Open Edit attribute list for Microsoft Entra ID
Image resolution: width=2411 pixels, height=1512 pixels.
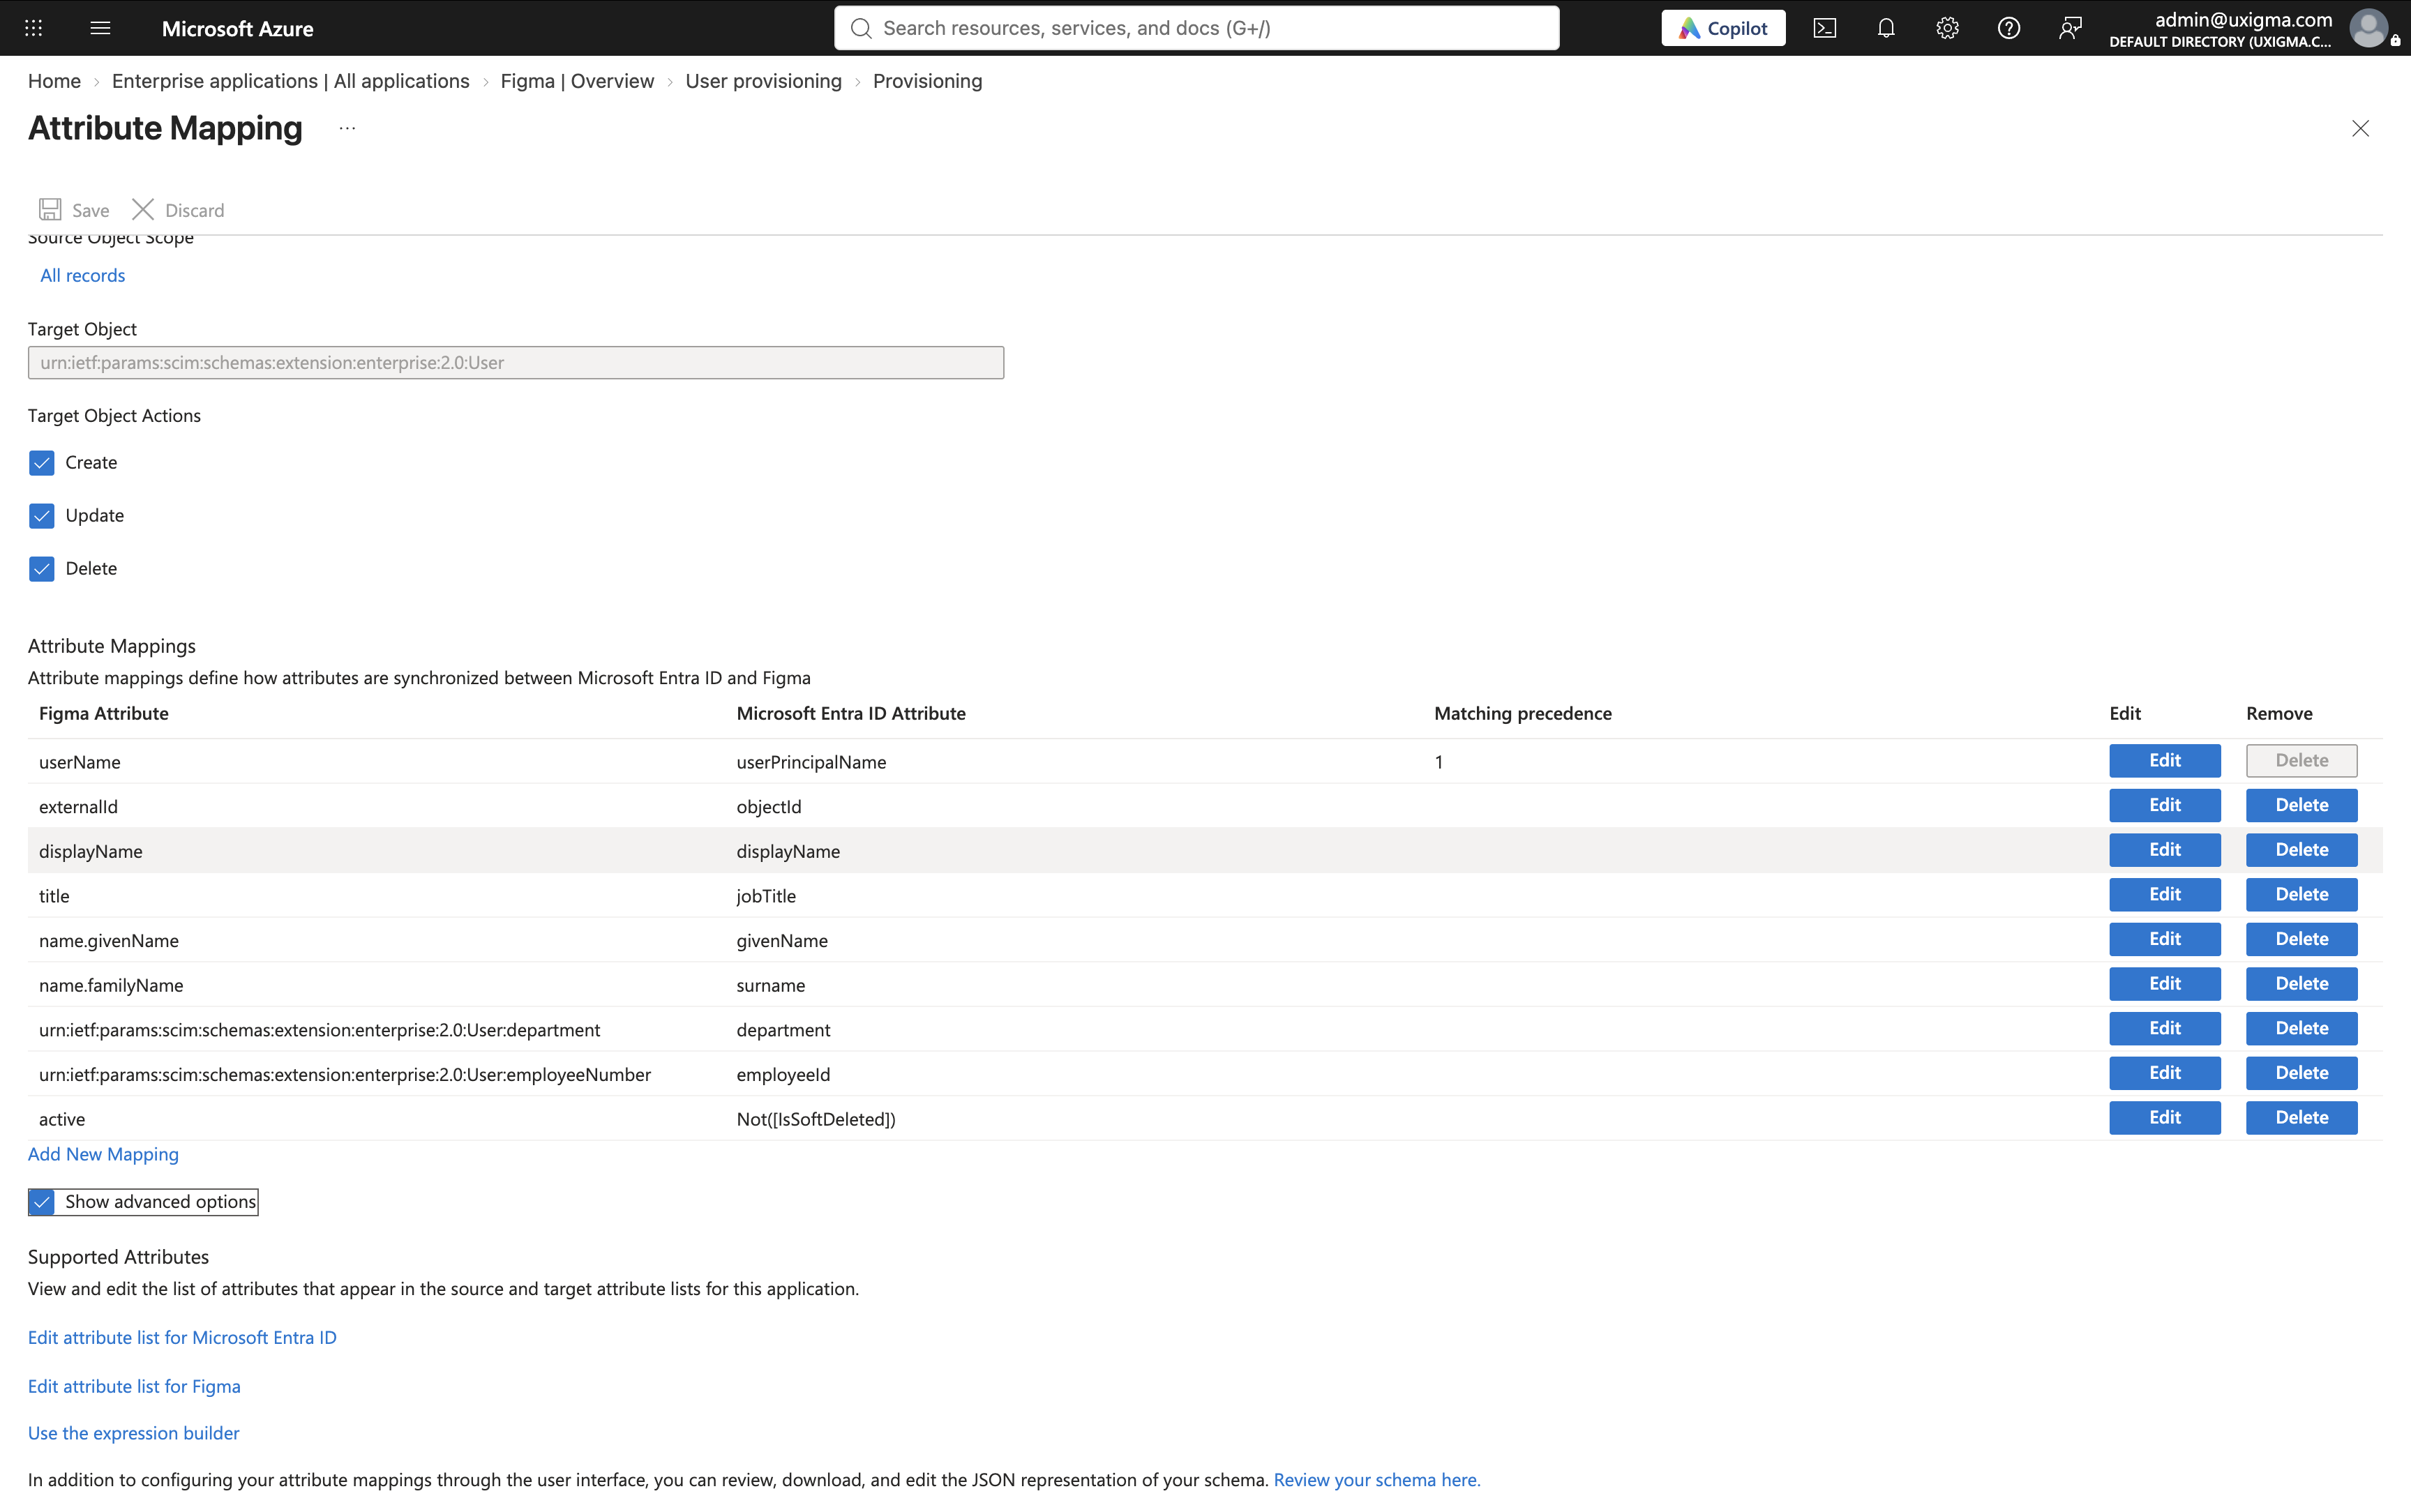182,1338
